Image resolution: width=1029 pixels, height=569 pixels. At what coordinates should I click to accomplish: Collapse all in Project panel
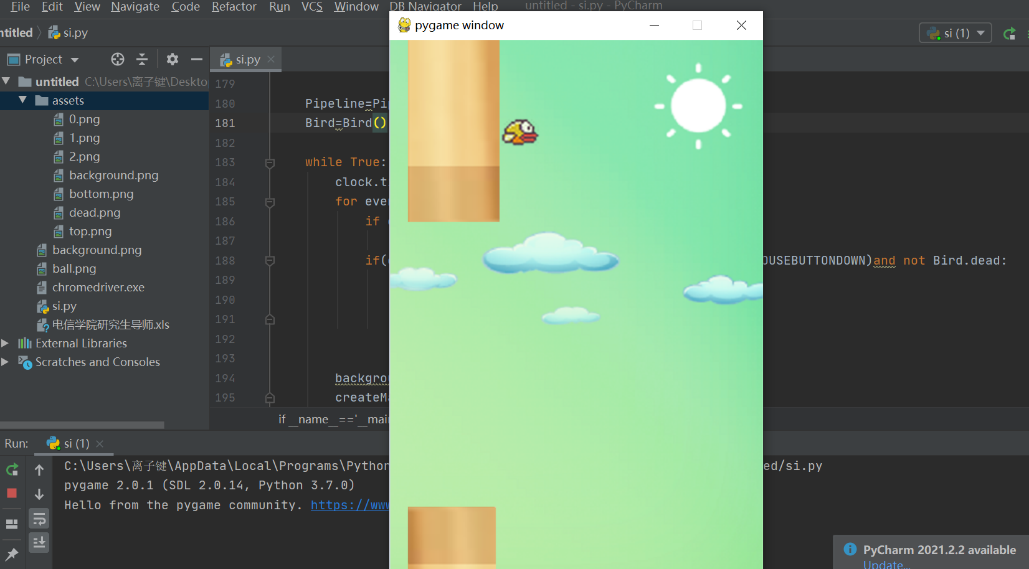(142, 59)
